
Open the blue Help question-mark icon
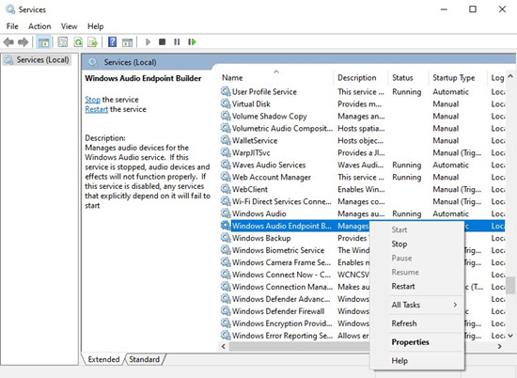point(113,42)
